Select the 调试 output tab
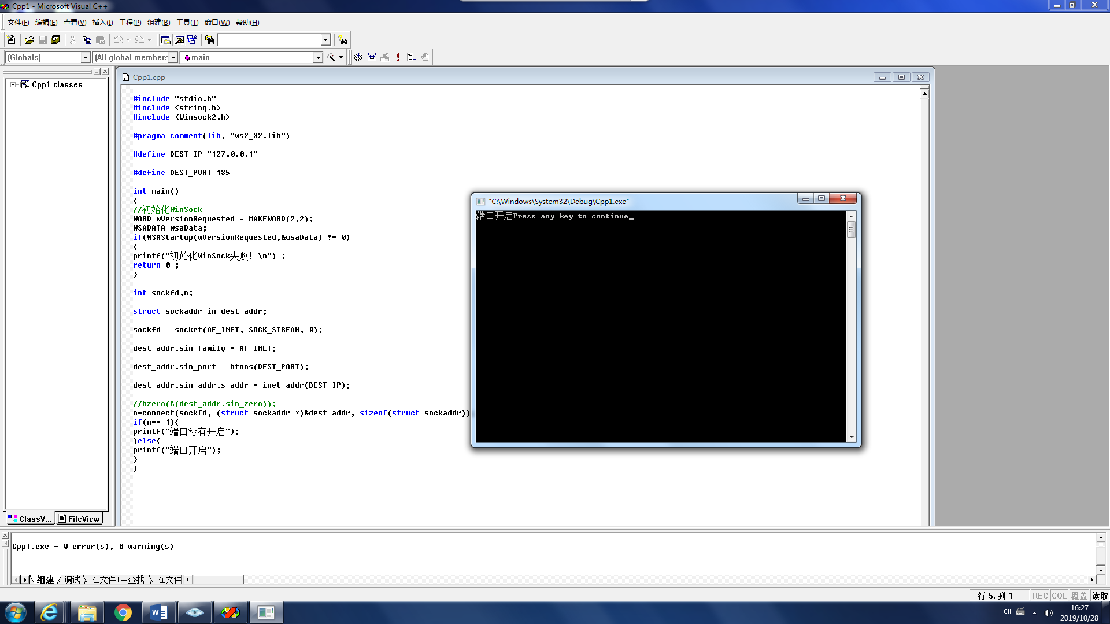This screenshot has width=1110, height=624. [72, 580]
